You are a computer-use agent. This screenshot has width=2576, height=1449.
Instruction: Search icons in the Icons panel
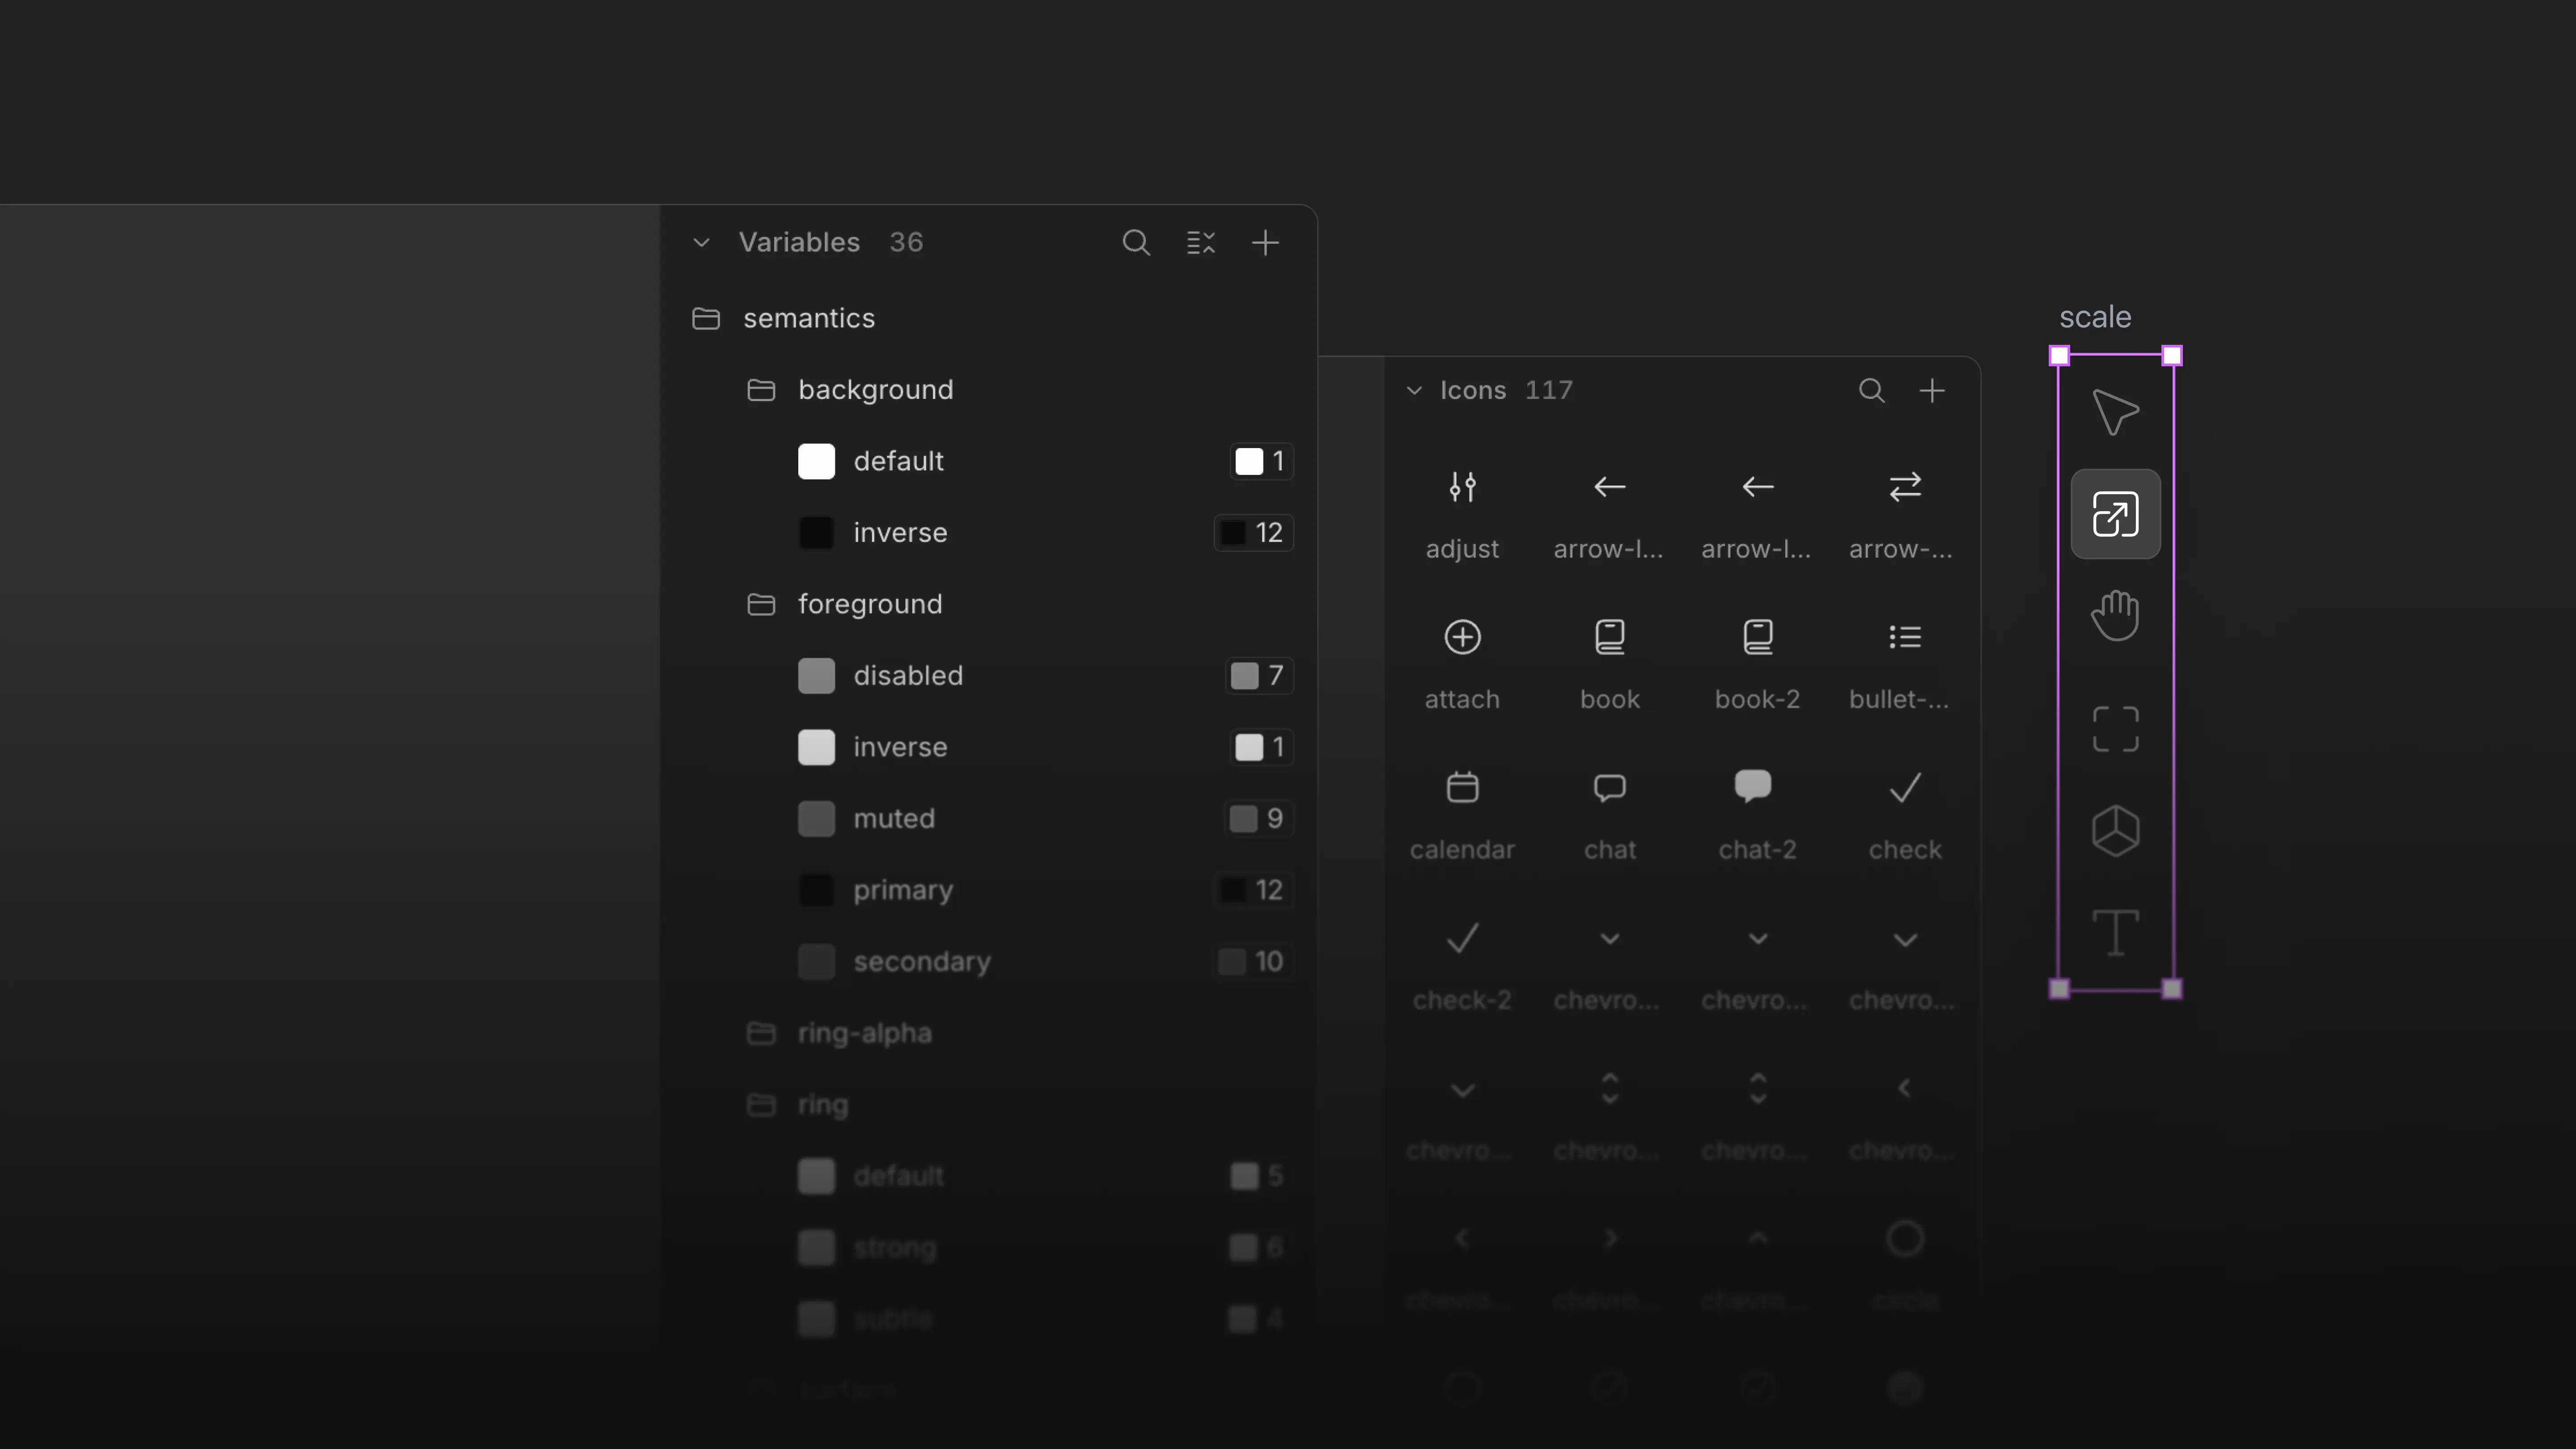pos(1872,390)
